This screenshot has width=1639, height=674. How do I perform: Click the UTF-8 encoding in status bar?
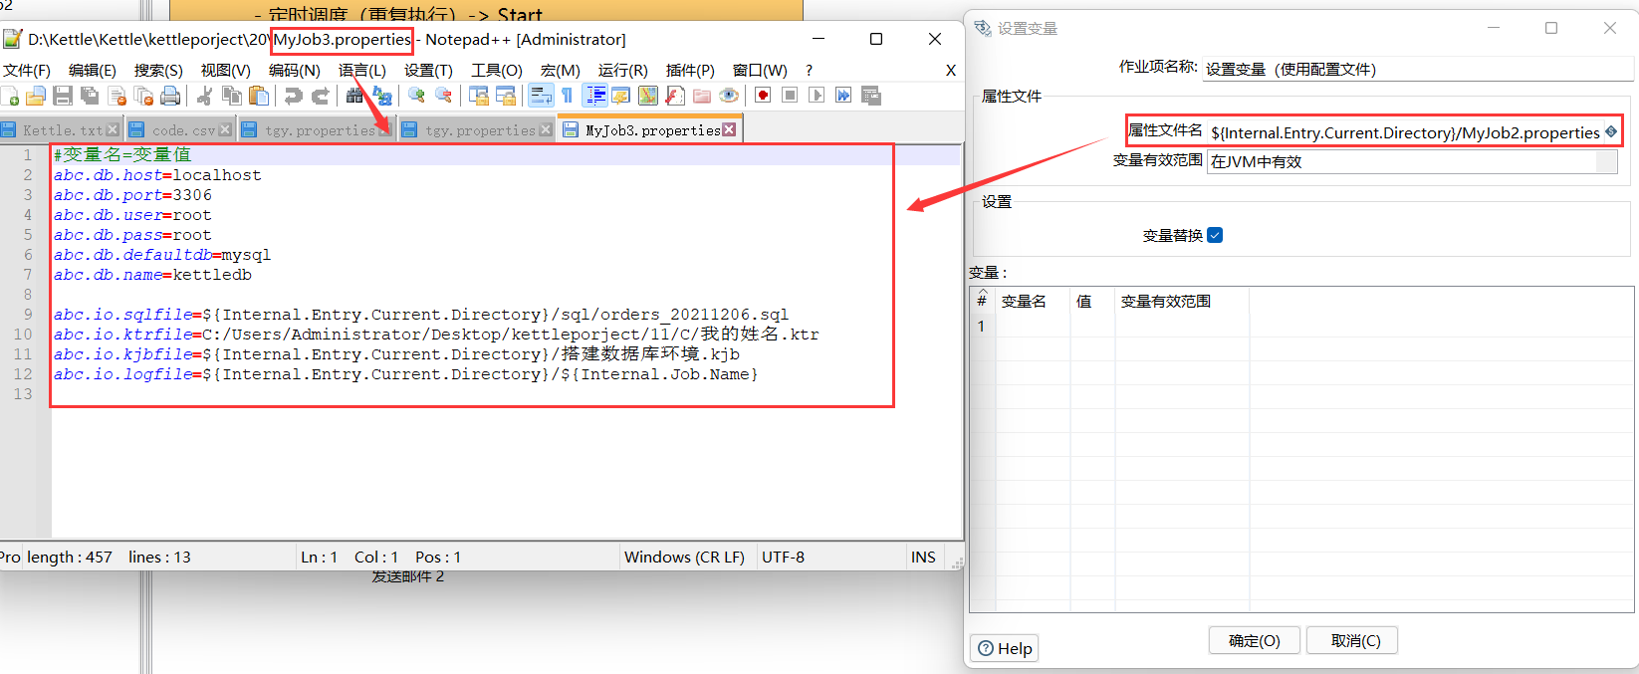pyautogui.click(x=784, y=558)
